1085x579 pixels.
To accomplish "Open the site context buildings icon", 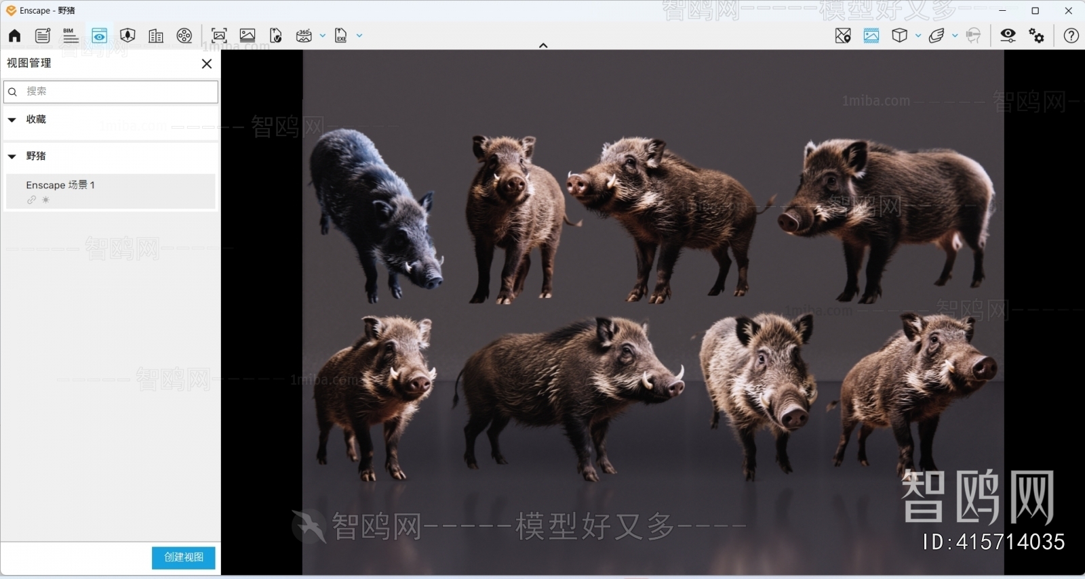I will (156, 36).
